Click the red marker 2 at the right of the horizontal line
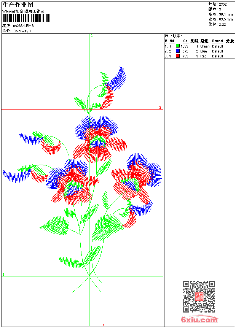Screen dimensions: 236x327 [160, 107]
